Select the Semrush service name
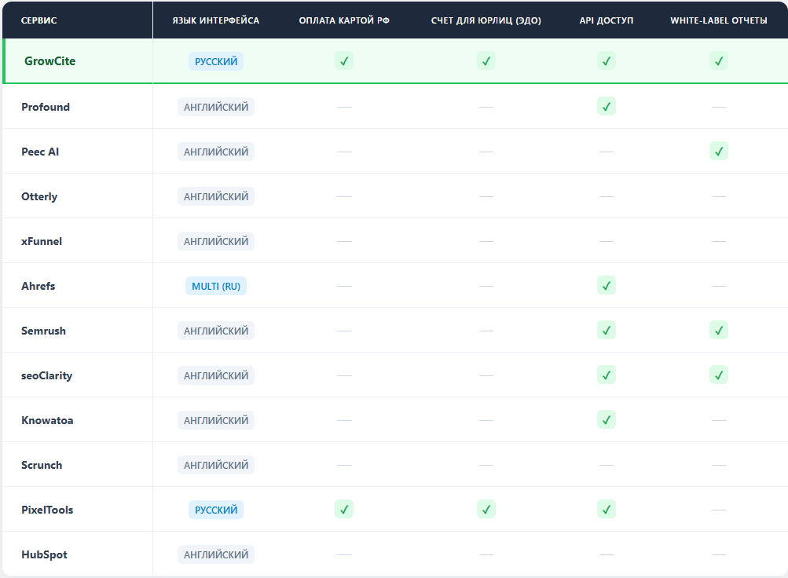The width and height of the screenshot is (788, 578). (x=43, y=331)
